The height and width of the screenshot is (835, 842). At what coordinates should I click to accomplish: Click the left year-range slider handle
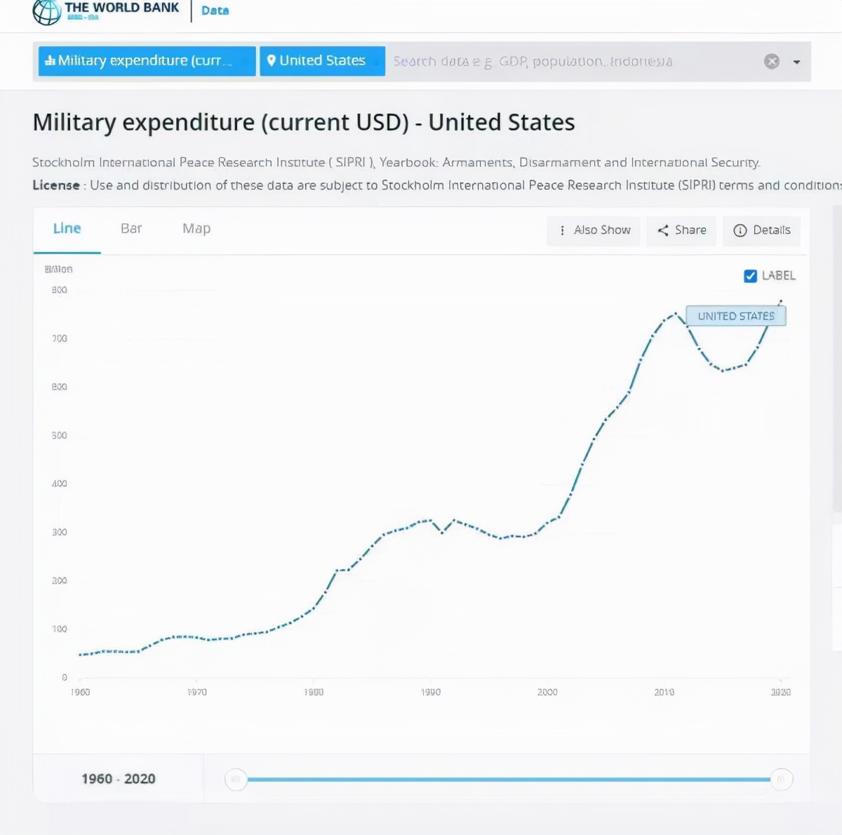click(236, 779)
